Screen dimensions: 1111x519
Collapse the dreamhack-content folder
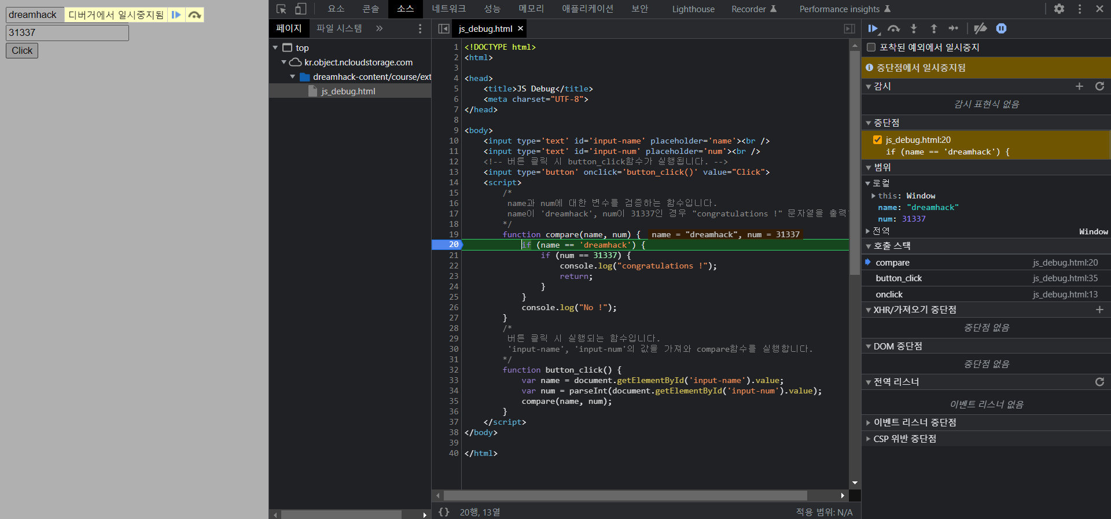[293, 76]
